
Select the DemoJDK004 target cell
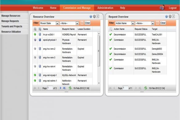(157, 54)
